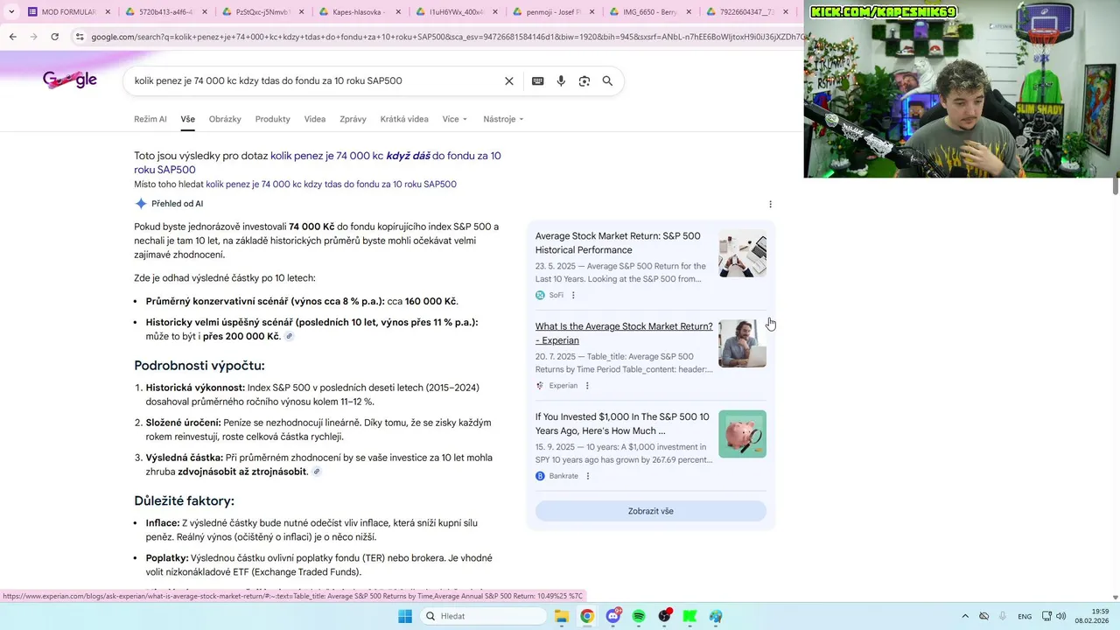Open the AI overview three-dot menu
The image size is (1120, 630).
[770, 204]
